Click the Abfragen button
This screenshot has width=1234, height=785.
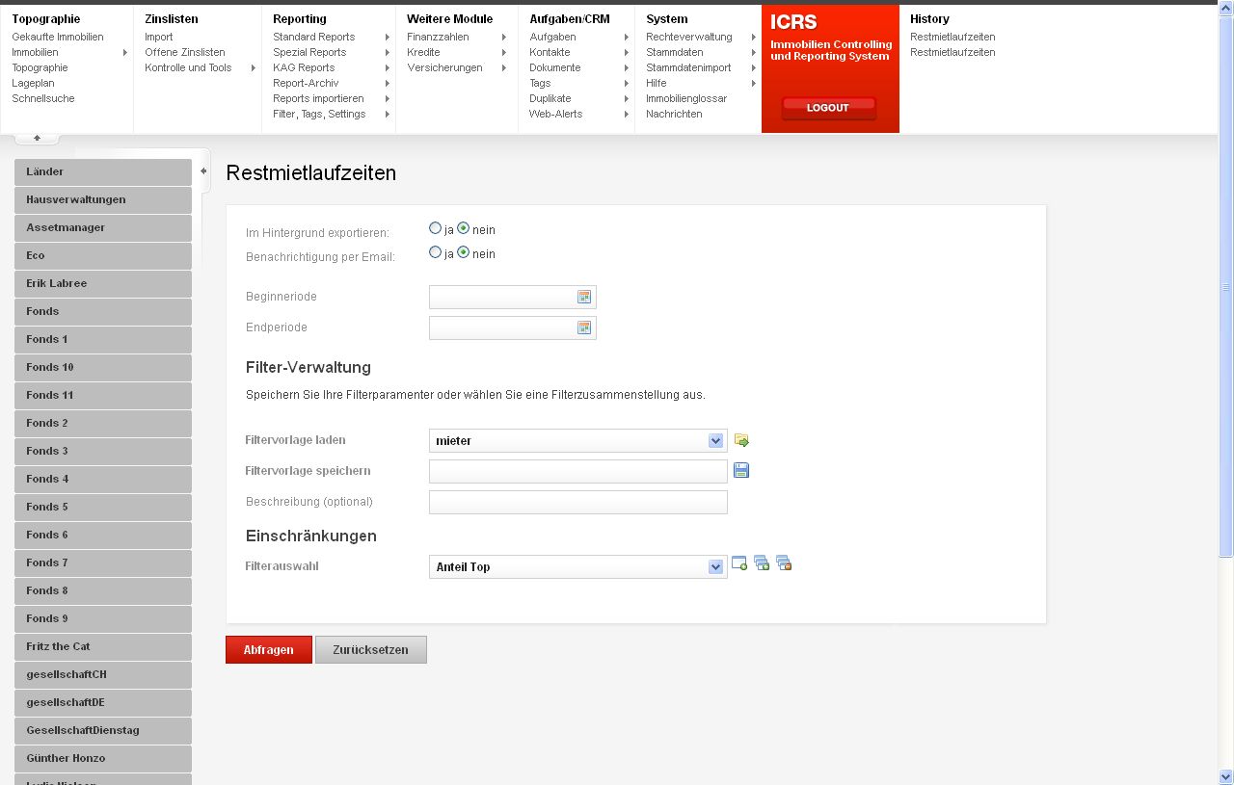(x=269, y=650)
